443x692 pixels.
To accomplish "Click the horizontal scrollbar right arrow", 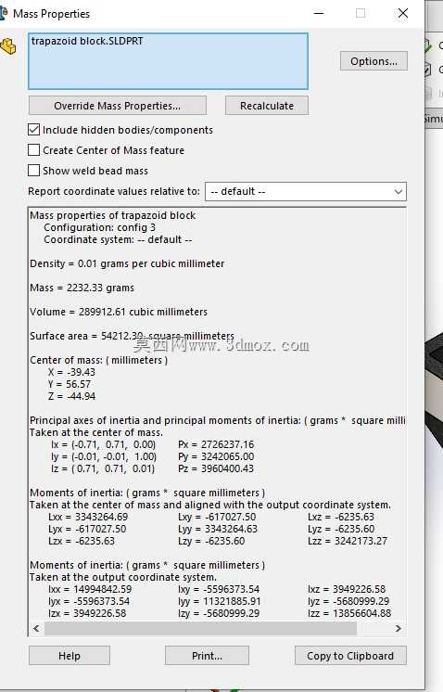I will pyautogui.click(x=398, y=628).
